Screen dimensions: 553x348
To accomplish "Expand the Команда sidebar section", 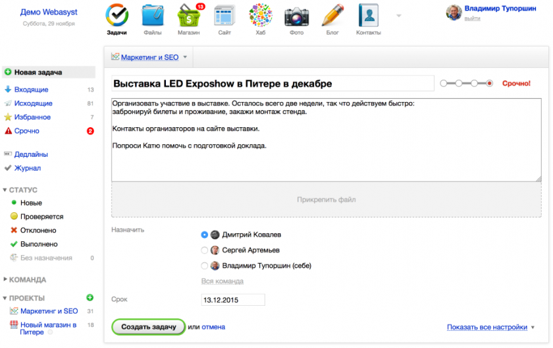I will pyautogui.click(x=5, y=279).
